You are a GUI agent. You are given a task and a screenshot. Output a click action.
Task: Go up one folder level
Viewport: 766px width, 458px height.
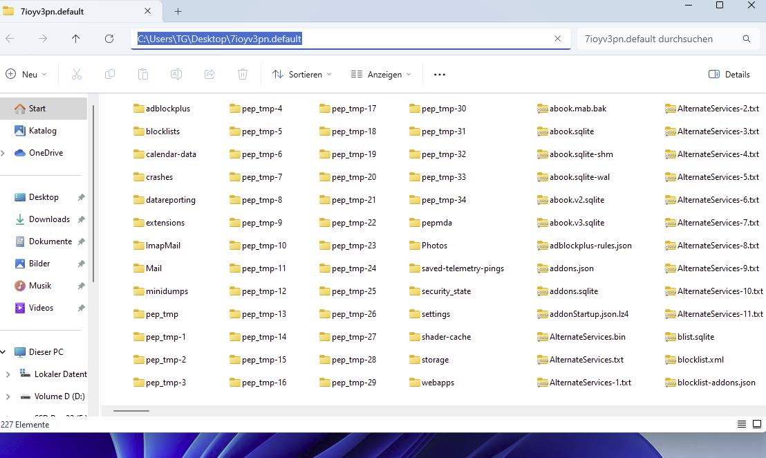[76, 39]
